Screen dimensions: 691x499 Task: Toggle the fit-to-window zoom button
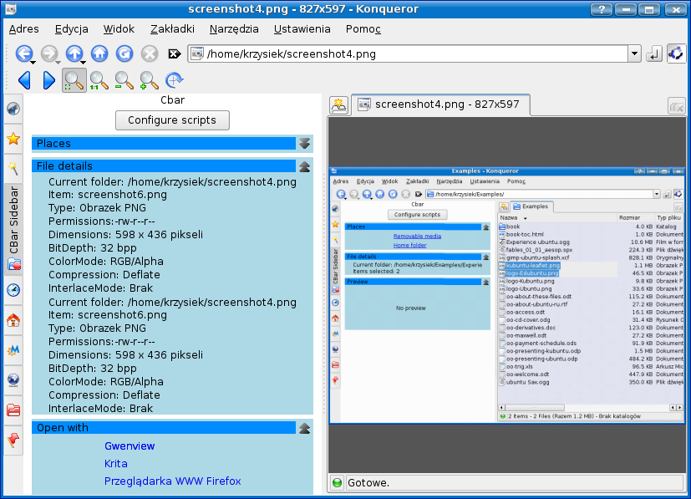(74, 81)
